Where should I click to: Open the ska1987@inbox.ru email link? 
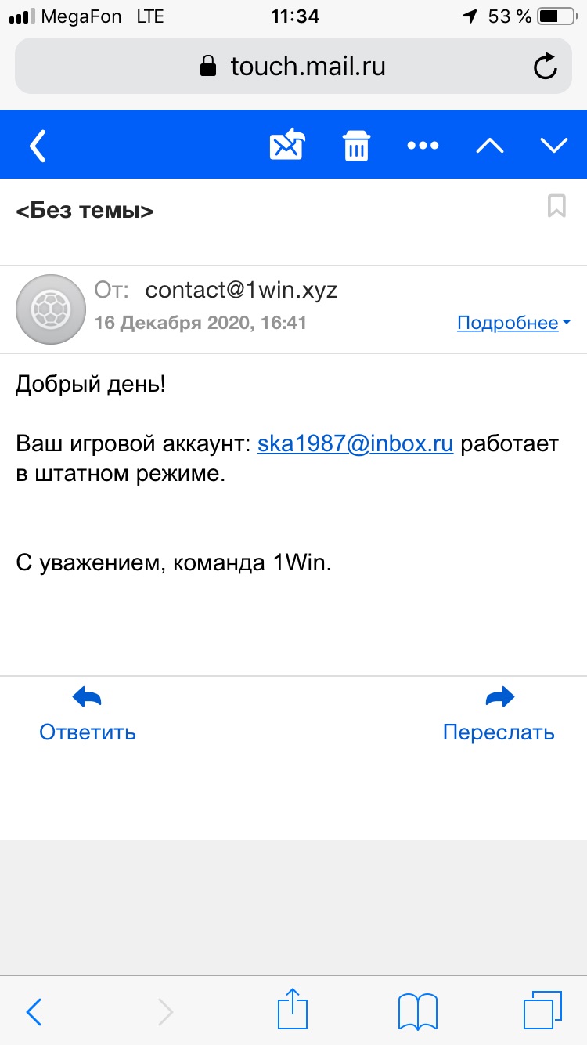click(x=355, y=444)
